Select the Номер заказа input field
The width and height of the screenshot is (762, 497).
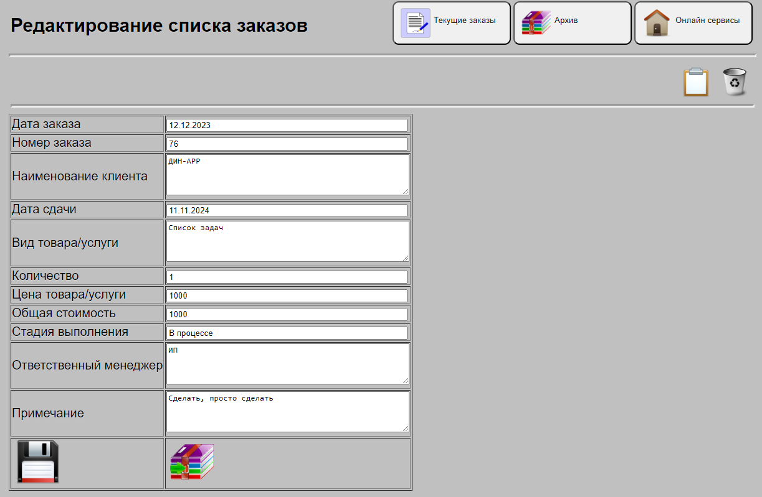pyautogui.click(x=287, y=144)
